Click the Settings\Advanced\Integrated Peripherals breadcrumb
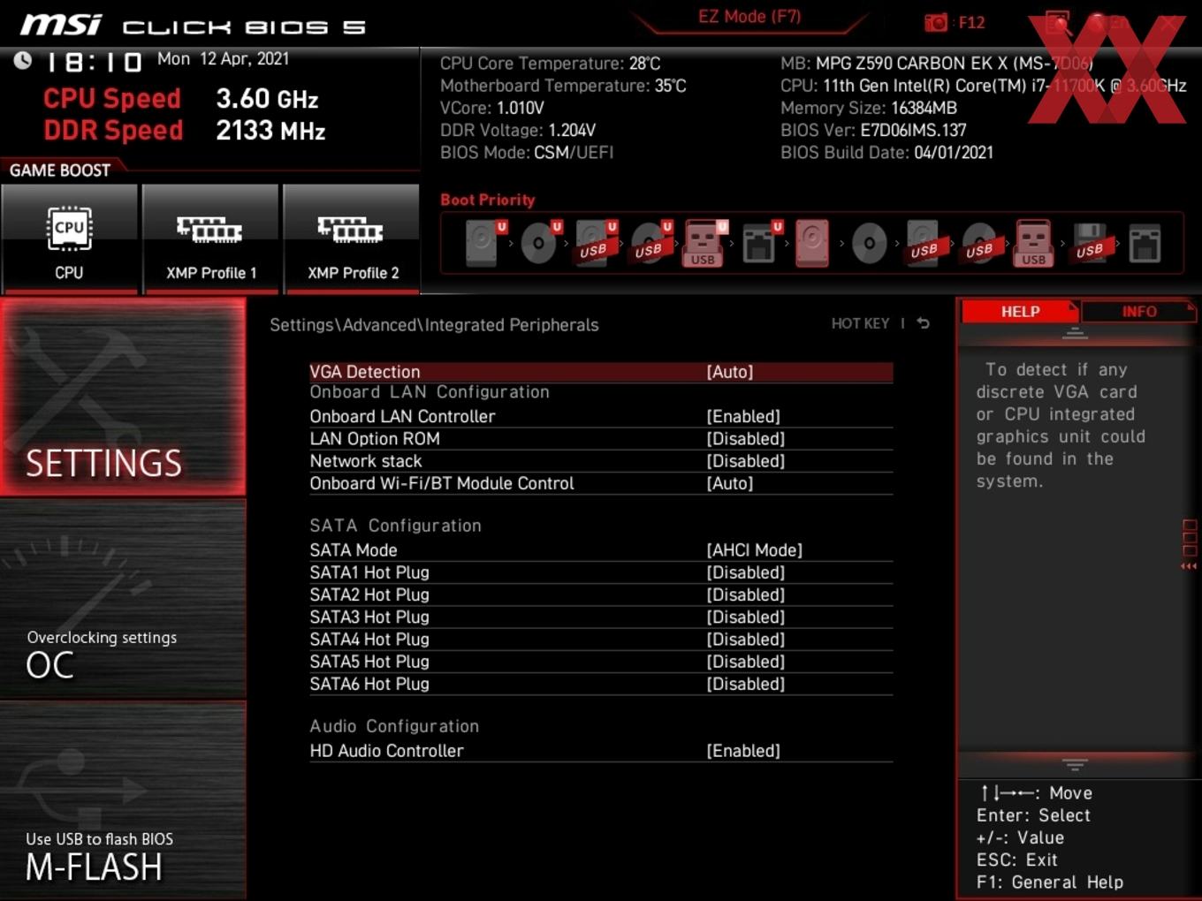The height and width of the screenshot is (901, 1202). coord(434,325)
